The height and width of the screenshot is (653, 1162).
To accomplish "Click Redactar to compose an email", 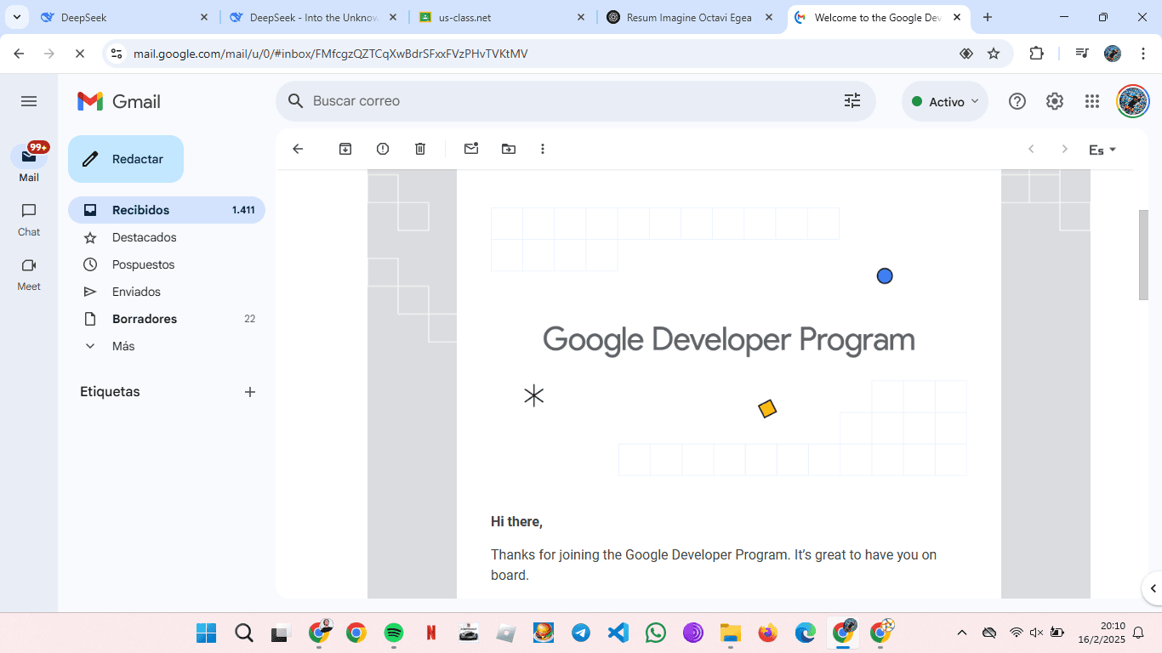I will point(126,159).
